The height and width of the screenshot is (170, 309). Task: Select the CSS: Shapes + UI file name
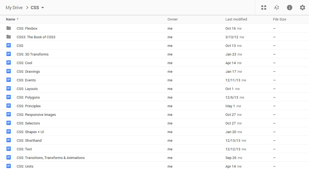30,132
